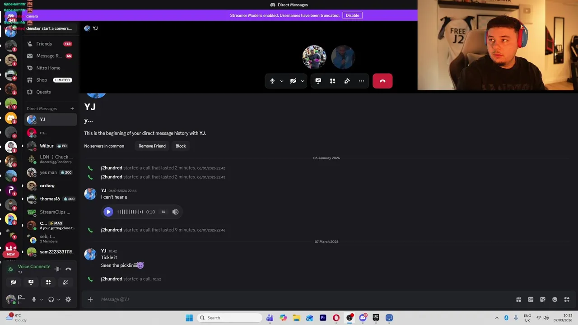578x325 pixels.
Task: Open Quests page
Action: tap(50, 92)
